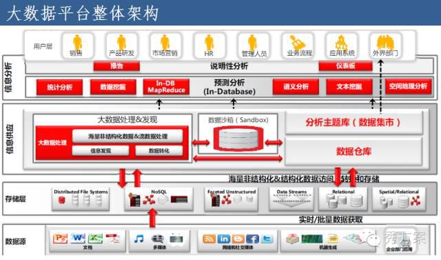The image size is (441, 260).
Task: Select the 空间地理分析 box
Action: (408, 86)
